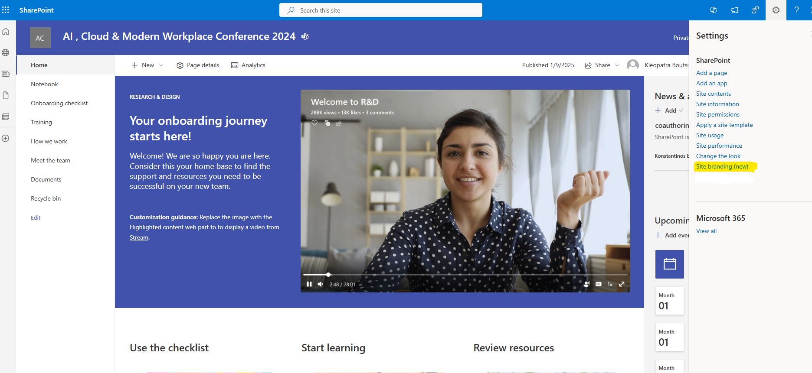Click the globe My sites icon in left rail

click(x=6, y=52)
